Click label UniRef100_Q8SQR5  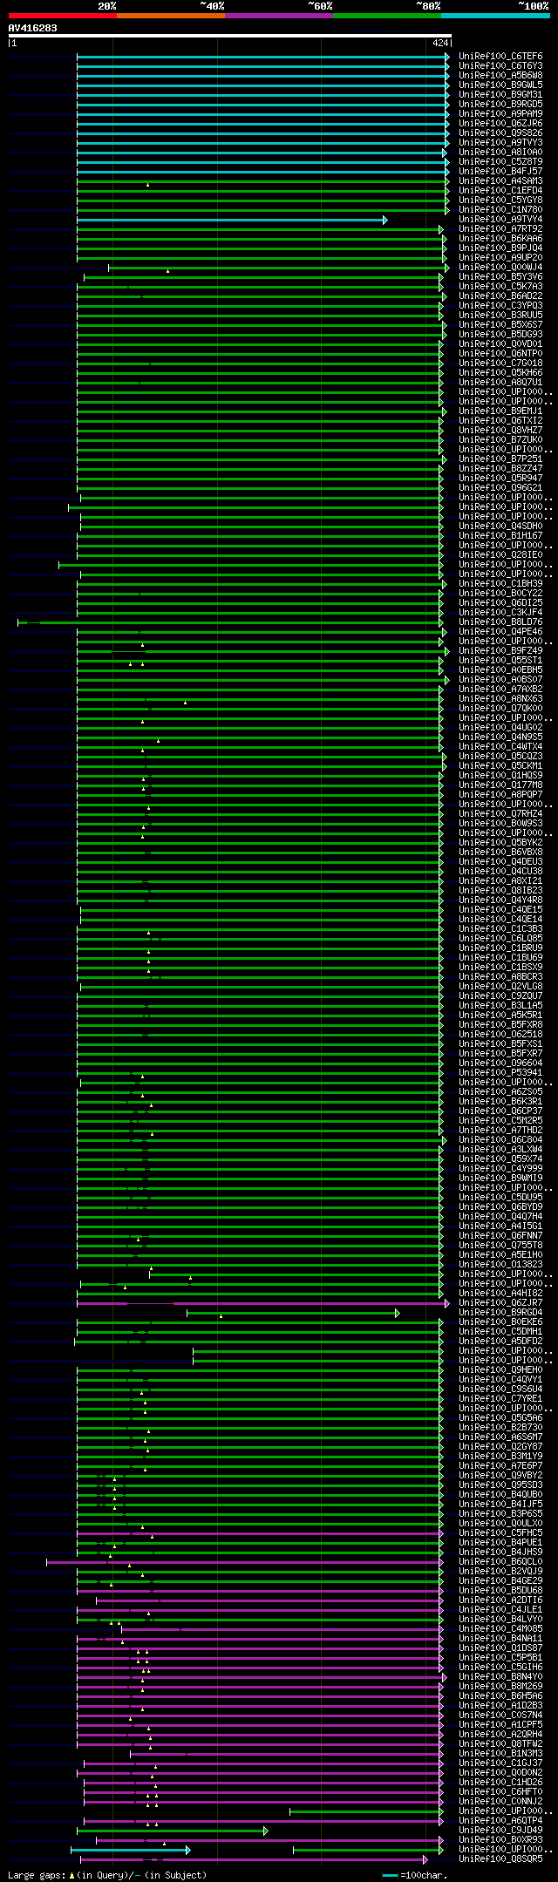pyautogui.click(x=500, y=1859)
